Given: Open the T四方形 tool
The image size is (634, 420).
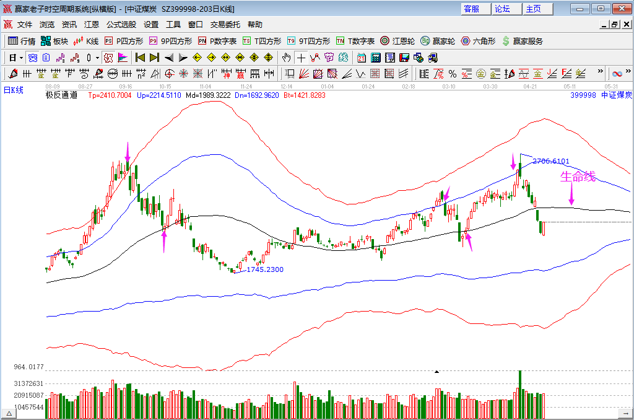Looking at the screenshot, I should (x=262, y=41).
